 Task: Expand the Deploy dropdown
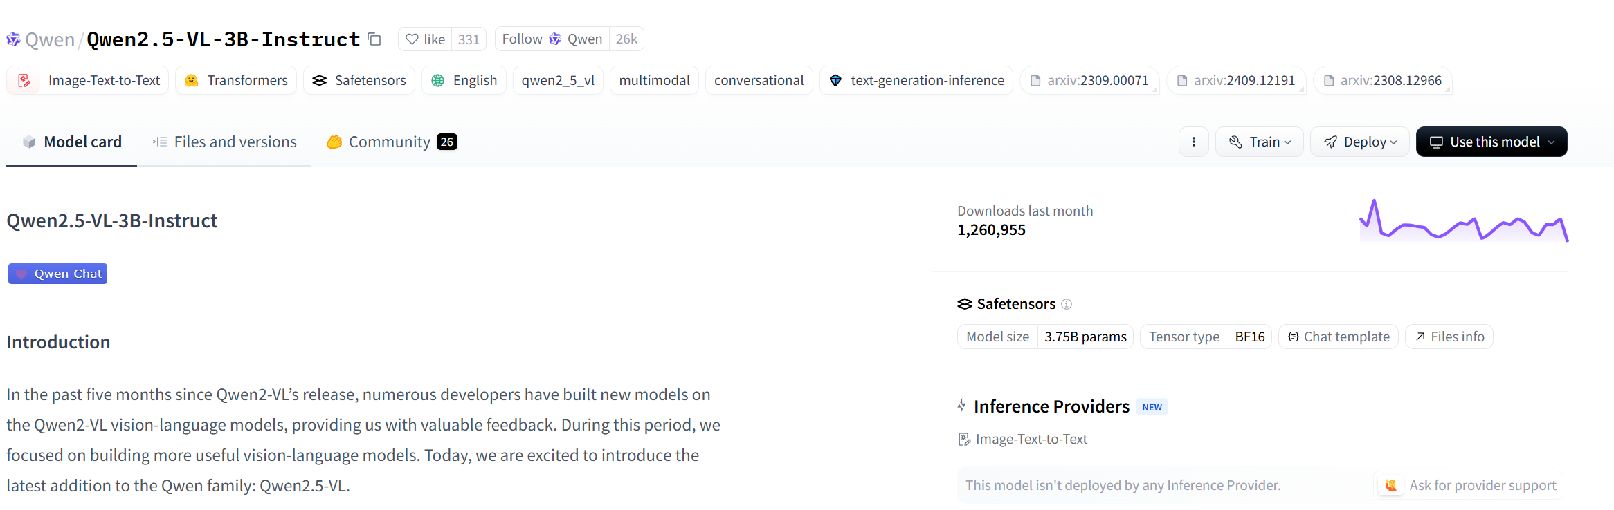point(1360,142)
